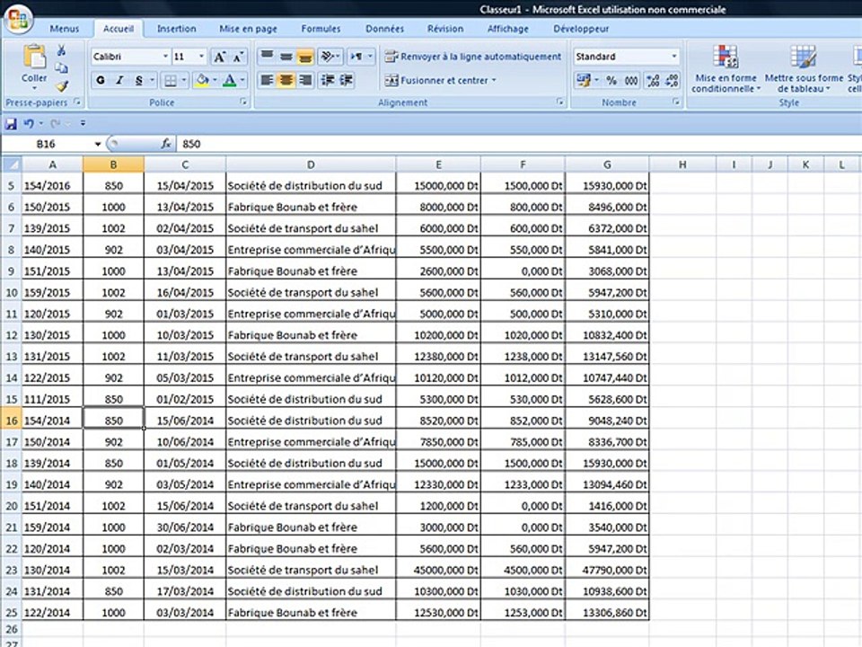The height and width of the screenshot is (647, 862).
Task: Open the round Office button menu
Action: point(18,20)
